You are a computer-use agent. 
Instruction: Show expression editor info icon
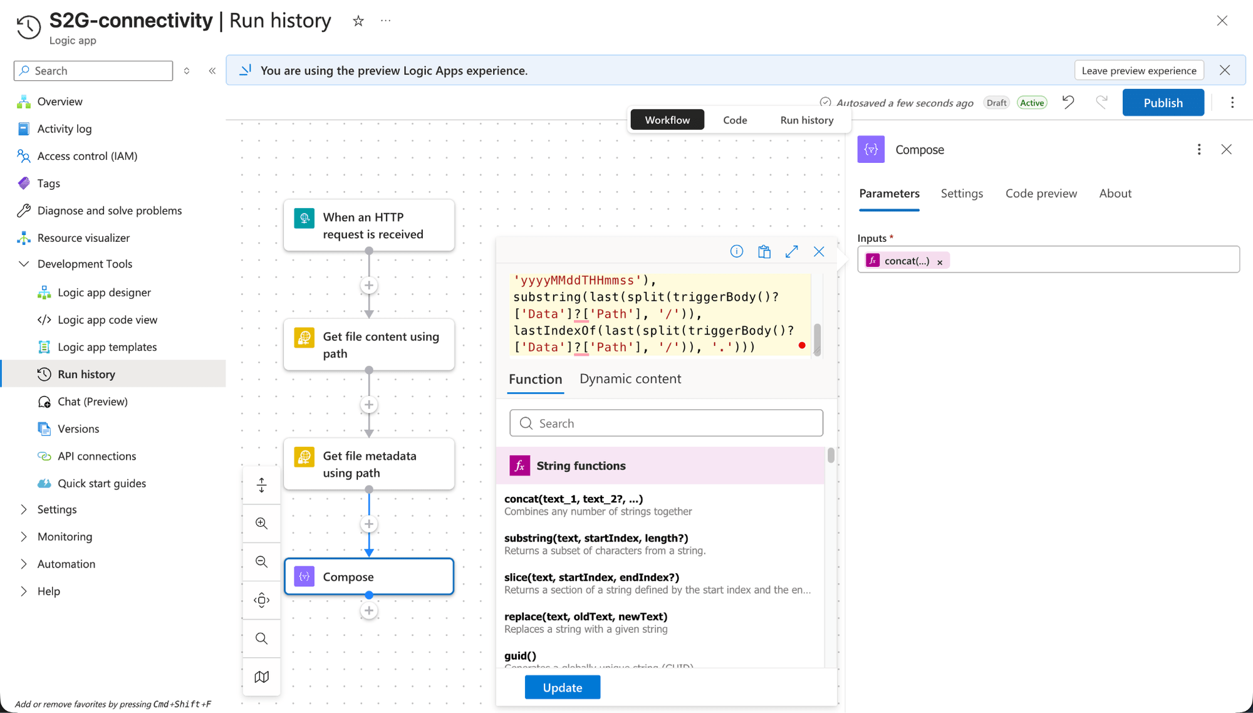coord(737,251)
